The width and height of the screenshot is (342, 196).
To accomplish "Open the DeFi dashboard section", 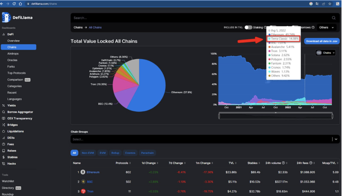I will [10, 34].
